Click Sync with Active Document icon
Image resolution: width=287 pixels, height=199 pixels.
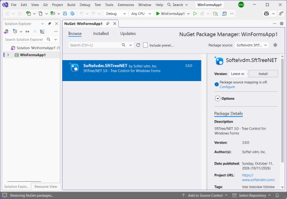[x=28, y=32]
